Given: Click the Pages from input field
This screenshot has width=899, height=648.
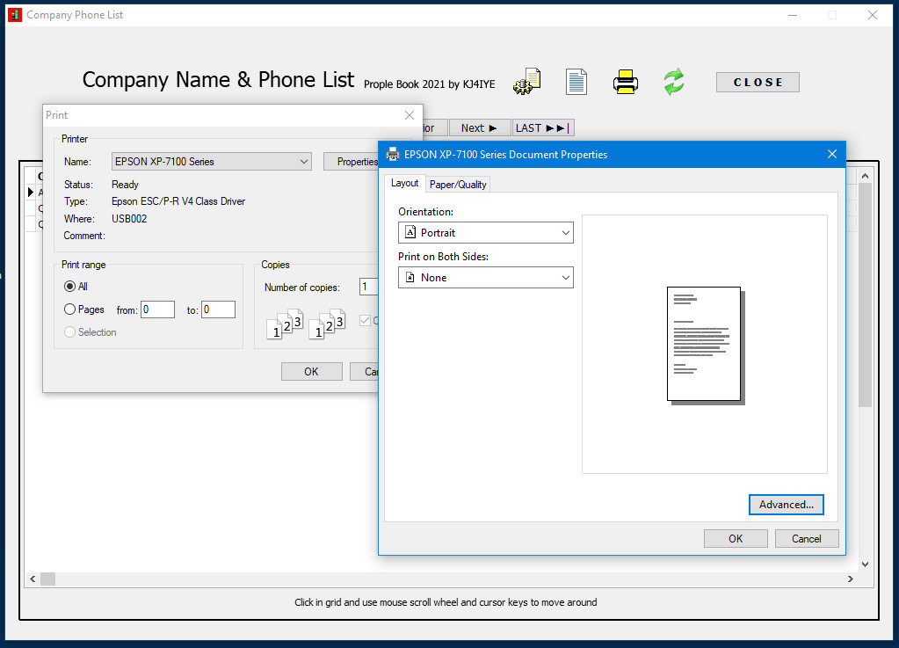Looking at the screenshot, I should tap(157, 309).
